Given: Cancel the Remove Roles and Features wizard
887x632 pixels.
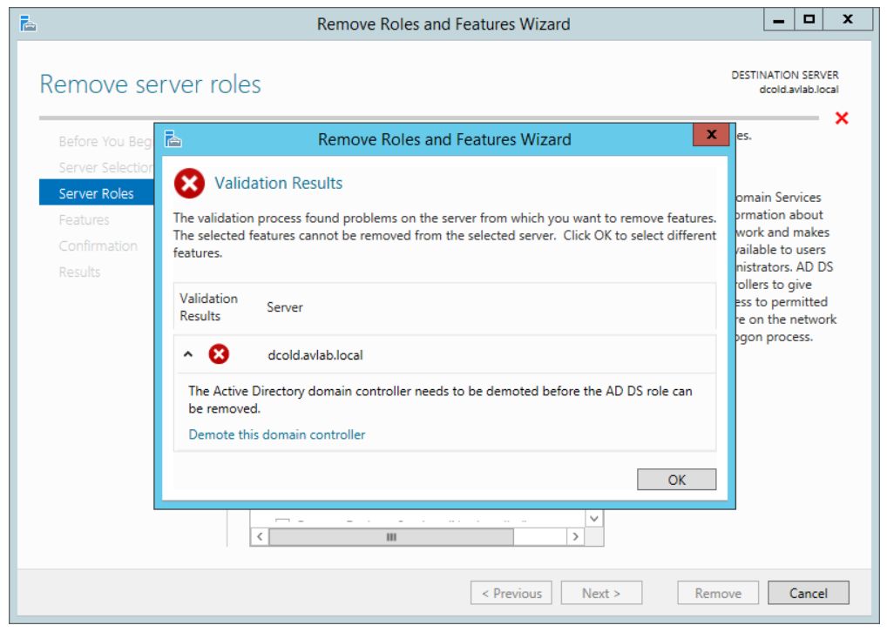Looking at the screenshot, I should (808, 593).
